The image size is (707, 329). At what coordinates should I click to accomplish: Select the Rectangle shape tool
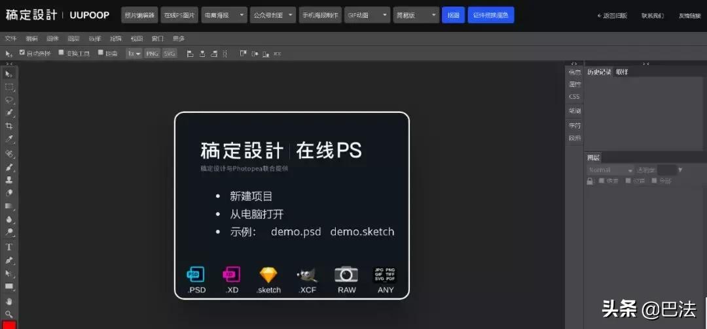[x=9, y=287]
